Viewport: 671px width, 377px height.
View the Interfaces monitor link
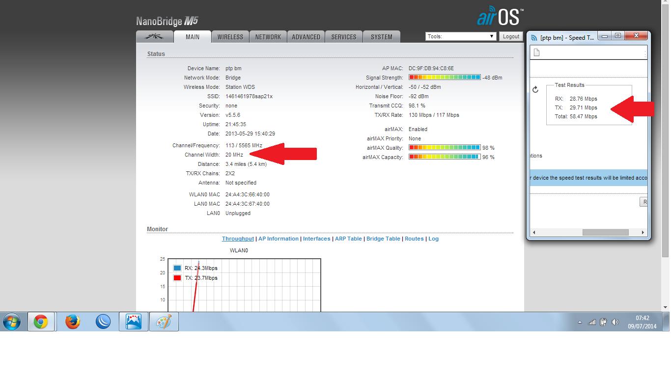317,239
